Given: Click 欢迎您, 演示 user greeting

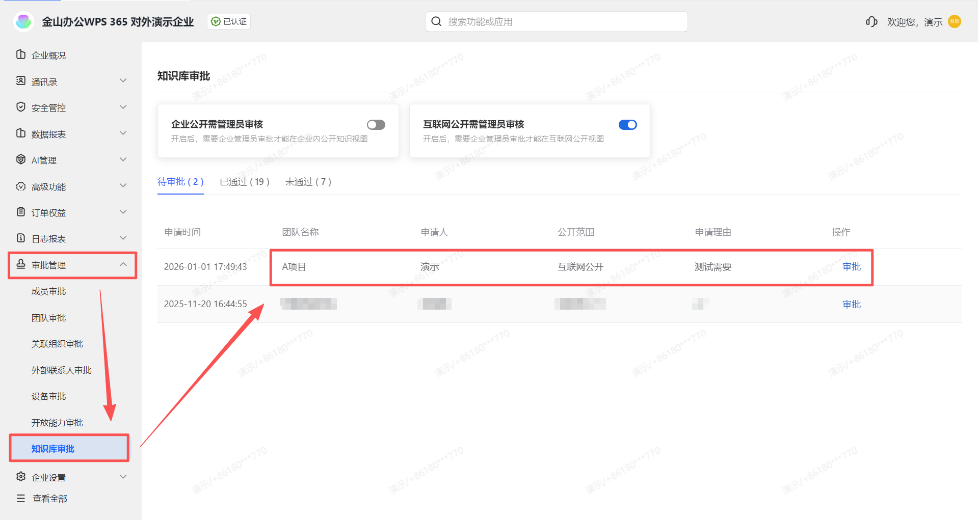Looking at the screenshot, I should pos(915,22).
